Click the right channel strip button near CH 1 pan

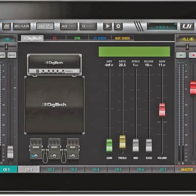[12, 55]
